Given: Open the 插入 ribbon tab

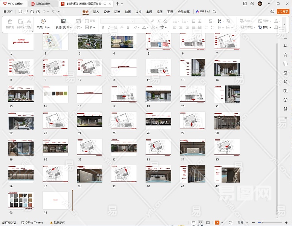Looking at the screenshot, I should pos(96,12).
